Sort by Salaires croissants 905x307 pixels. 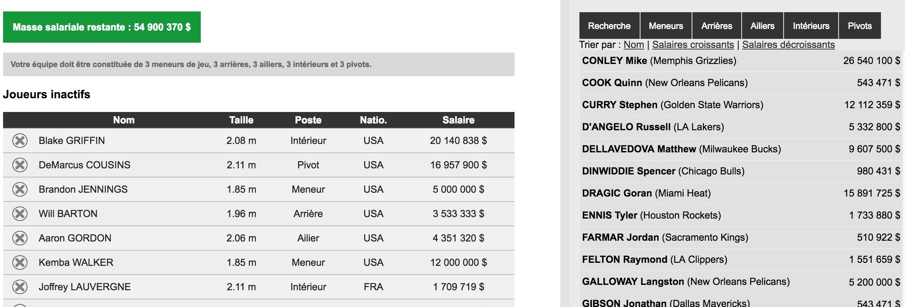[693, 45]
